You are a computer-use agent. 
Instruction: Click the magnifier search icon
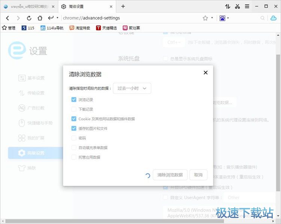click(263, 18)
